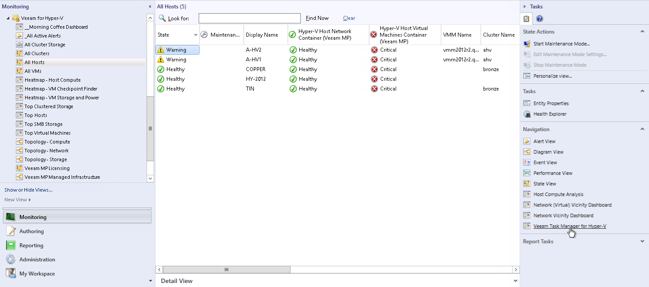Screen dimensions: 649x287
Task: Click the Heatmap - Host Compute icon
Action: coord(19,80)
